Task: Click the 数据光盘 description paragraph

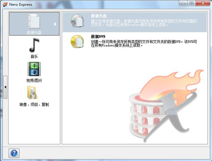Action: 143,23
